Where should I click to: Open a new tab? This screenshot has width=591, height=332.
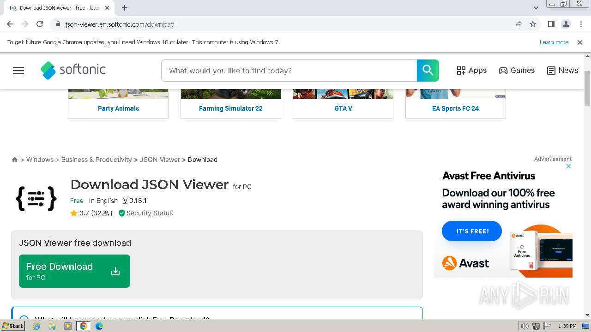click(125, 8)
